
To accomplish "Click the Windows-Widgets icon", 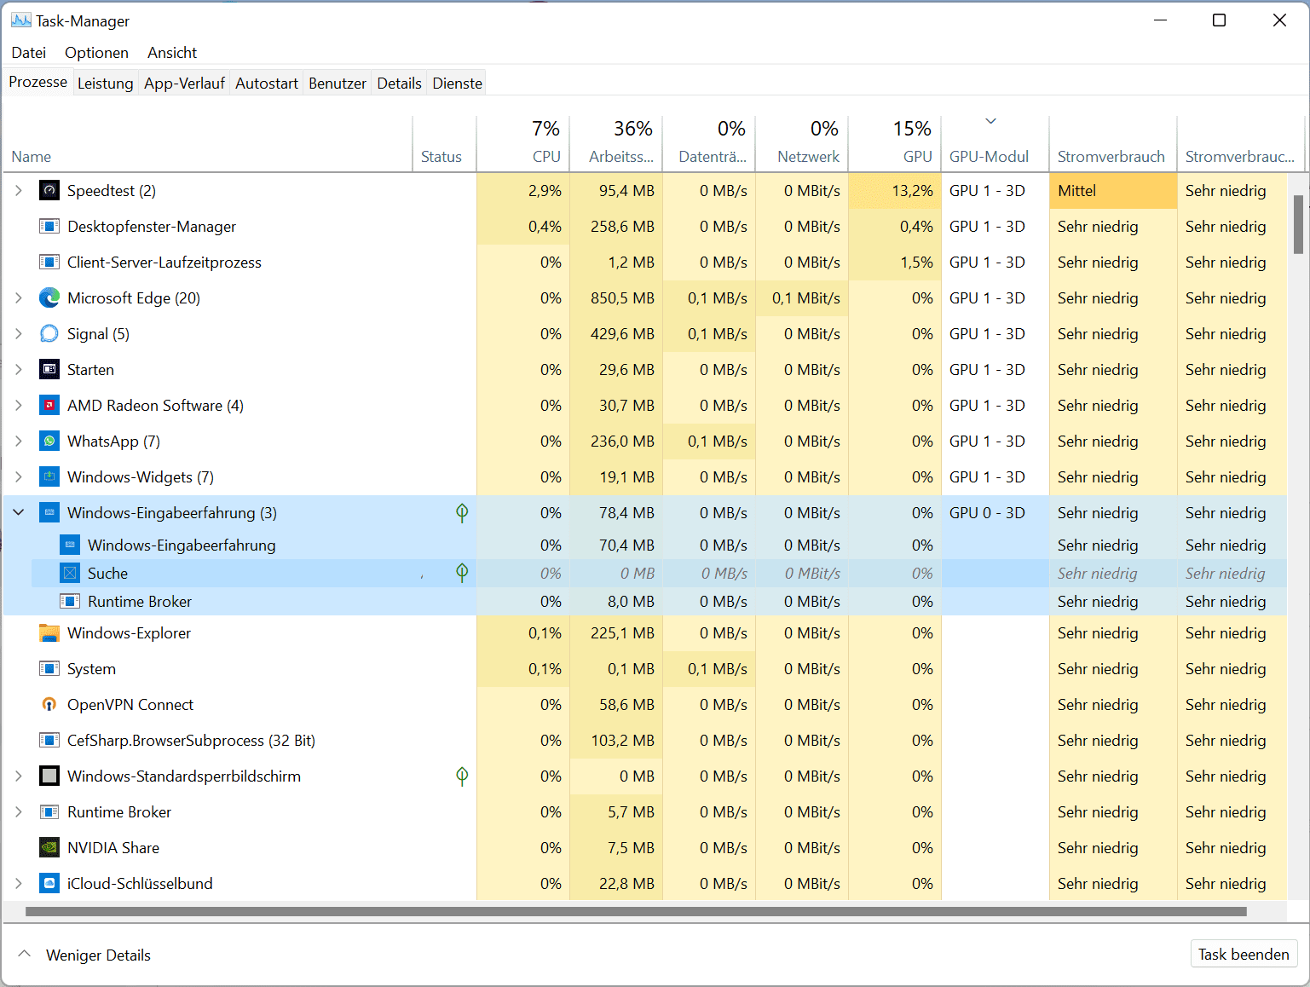I will [x=49, y=477].
